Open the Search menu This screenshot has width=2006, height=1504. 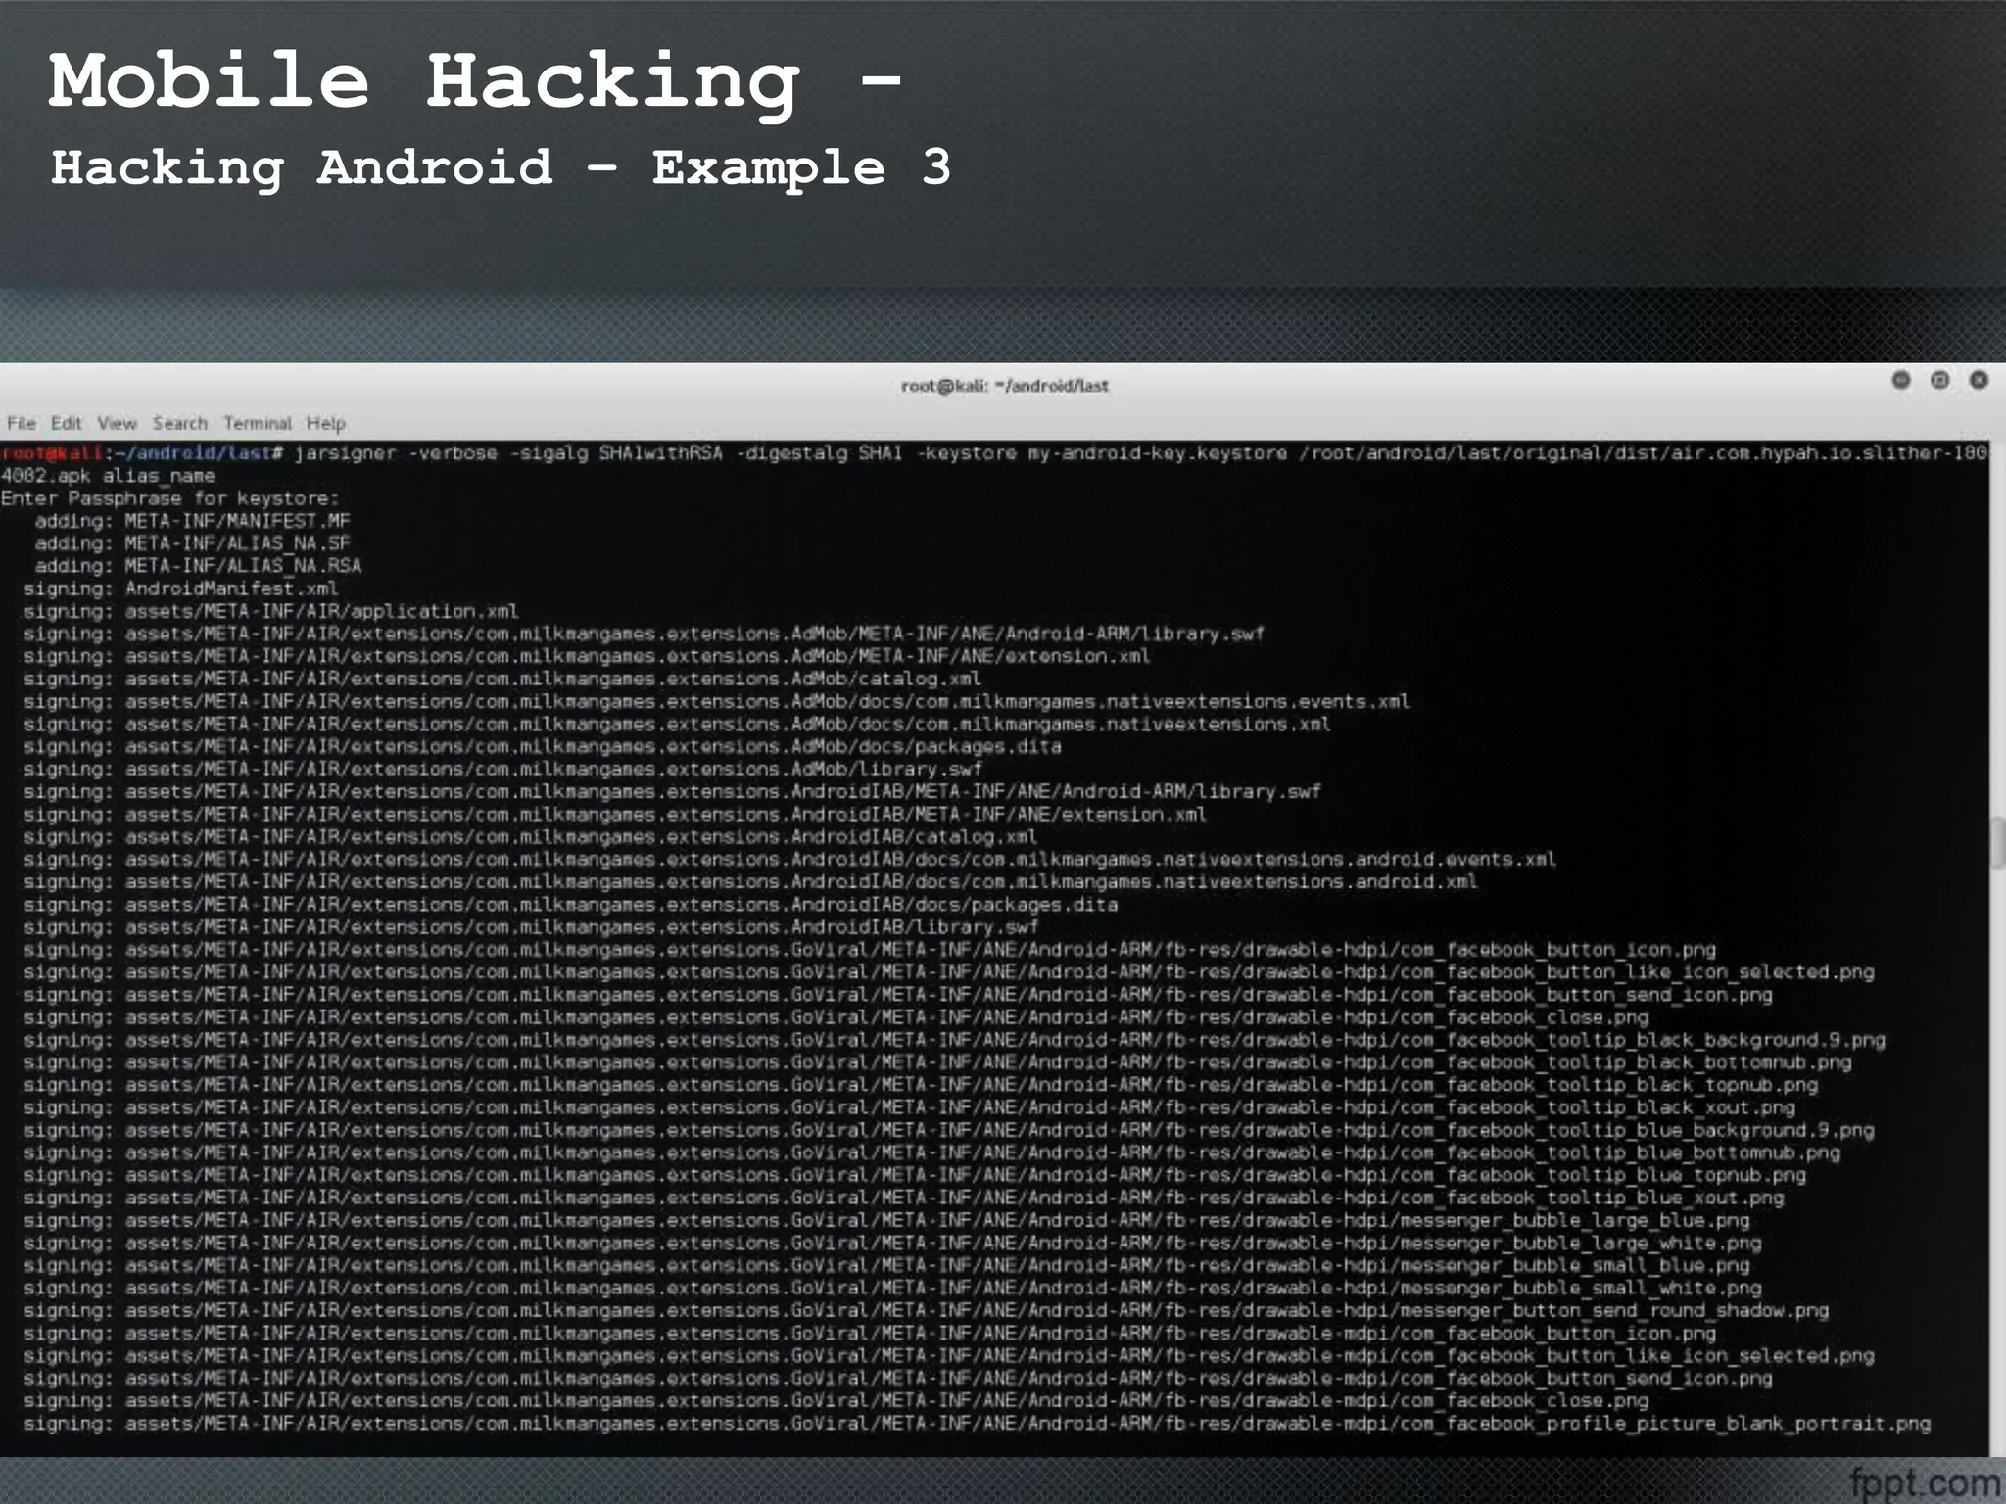[x=179, y=423]
